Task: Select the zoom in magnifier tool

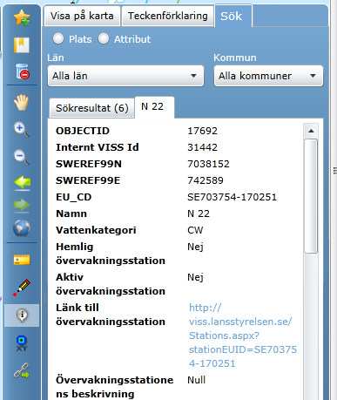Action: (22, 130)
